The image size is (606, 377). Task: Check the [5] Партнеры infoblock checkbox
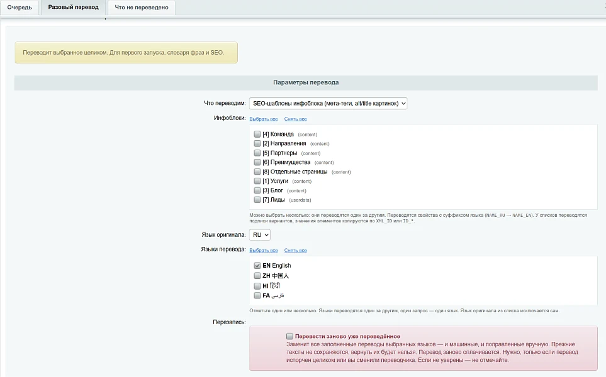click(x=257, y=153)
